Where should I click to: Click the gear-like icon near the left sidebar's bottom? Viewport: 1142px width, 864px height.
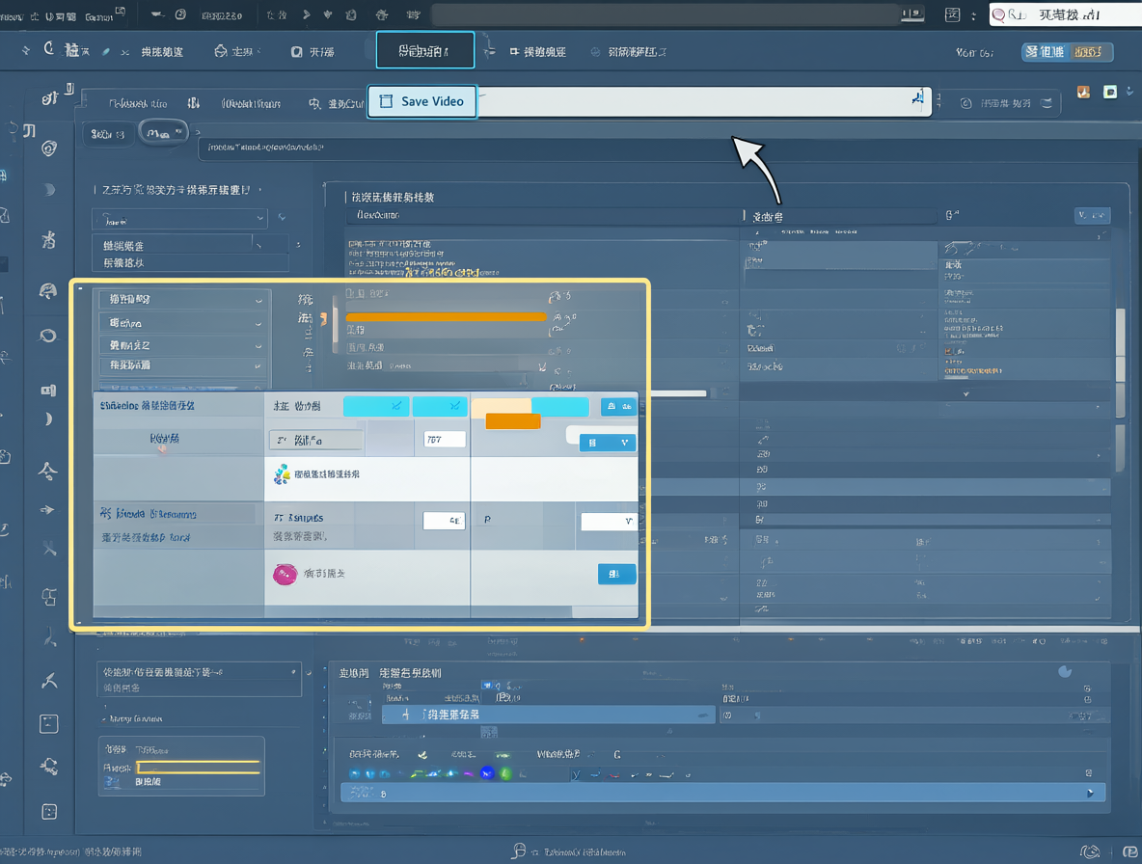pos(49,766)
